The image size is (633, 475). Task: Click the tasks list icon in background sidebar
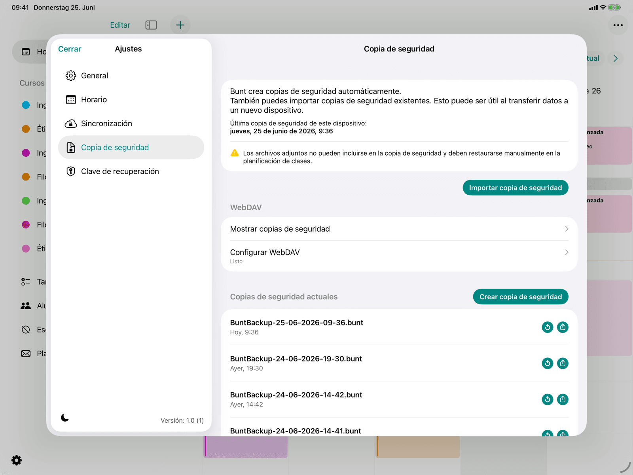pyautogui.click(x=26, y=282)
